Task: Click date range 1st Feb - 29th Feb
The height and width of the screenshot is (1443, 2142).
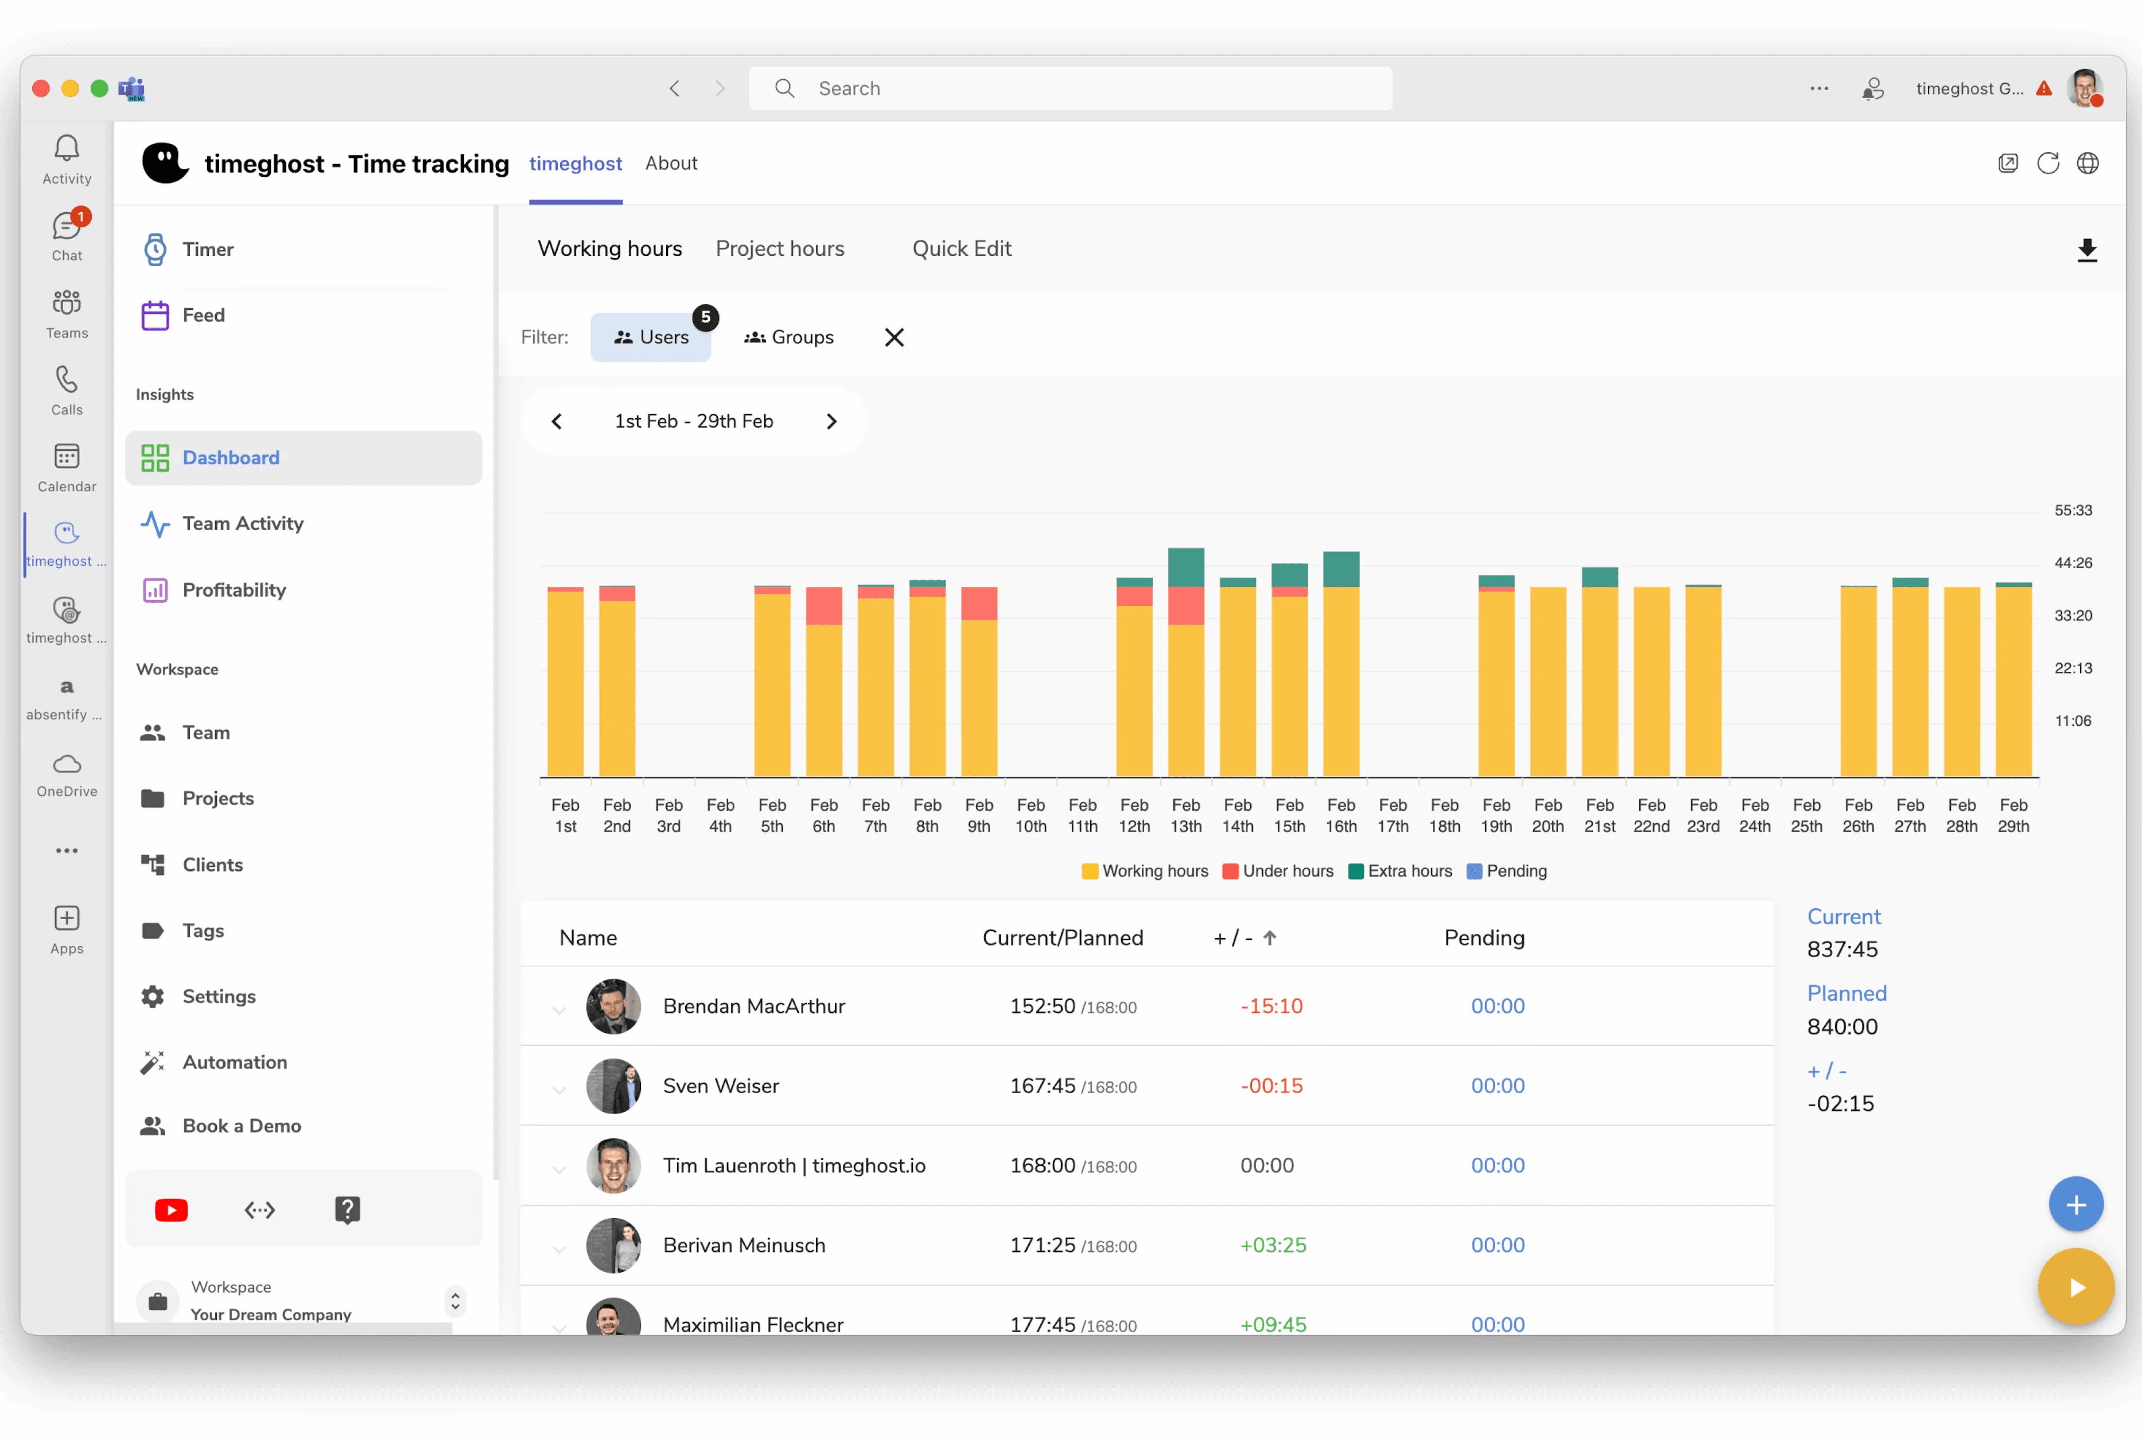Action: [694, 422]
